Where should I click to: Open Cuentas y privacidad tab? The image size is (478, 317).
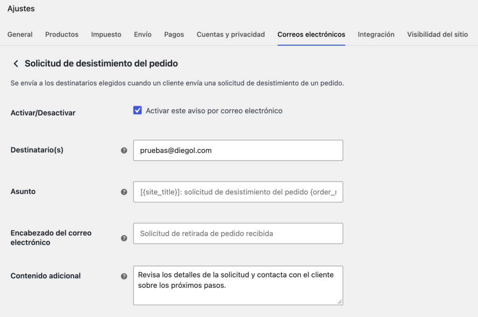[x=231, y=35]
